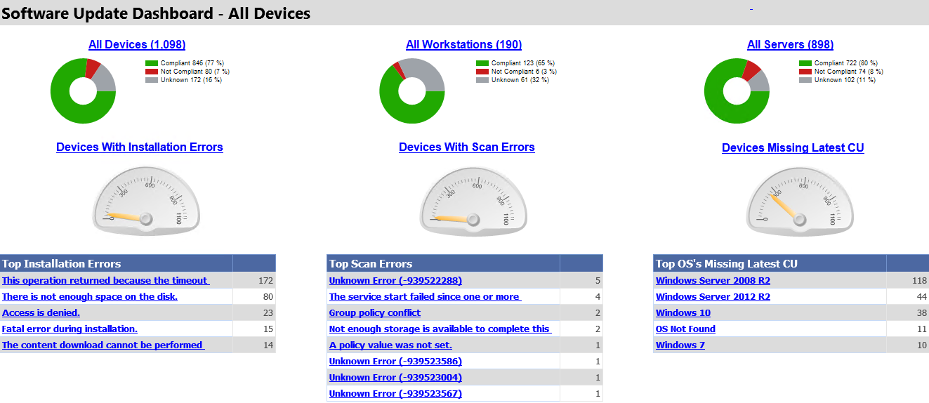Open the All Devices (1.098) link

137,45
